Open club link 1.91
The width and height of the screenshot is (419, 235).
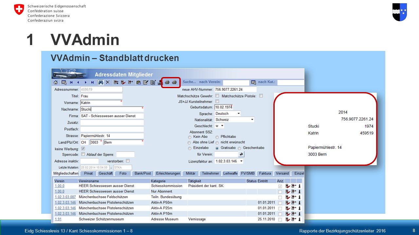[x=58, y=219]
